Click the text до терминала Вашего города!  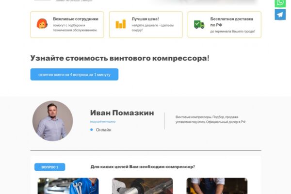[232, 32]
